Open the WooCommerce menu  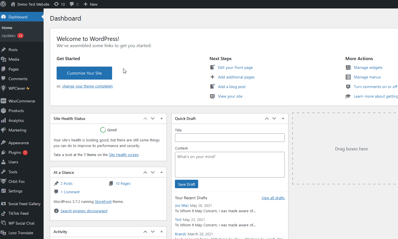click(22, 101)
